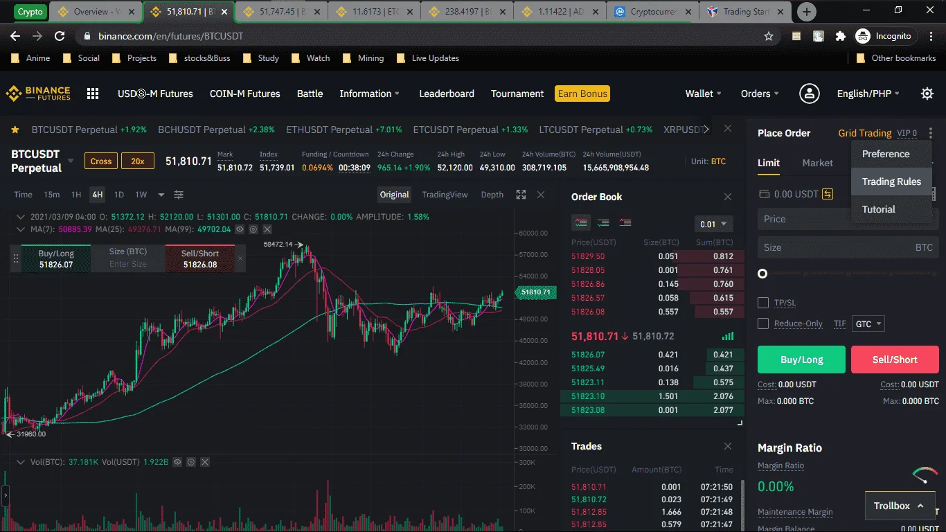Close the Order Book panel

728,197
